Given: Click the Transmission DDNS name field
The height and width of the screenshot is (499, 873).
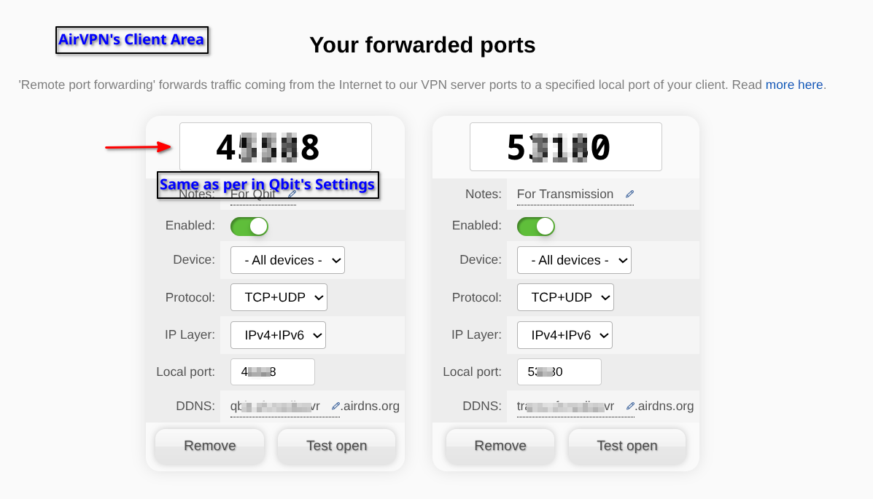Looking at the screenshot, I should pyautogui.click(x=565, y=406).
